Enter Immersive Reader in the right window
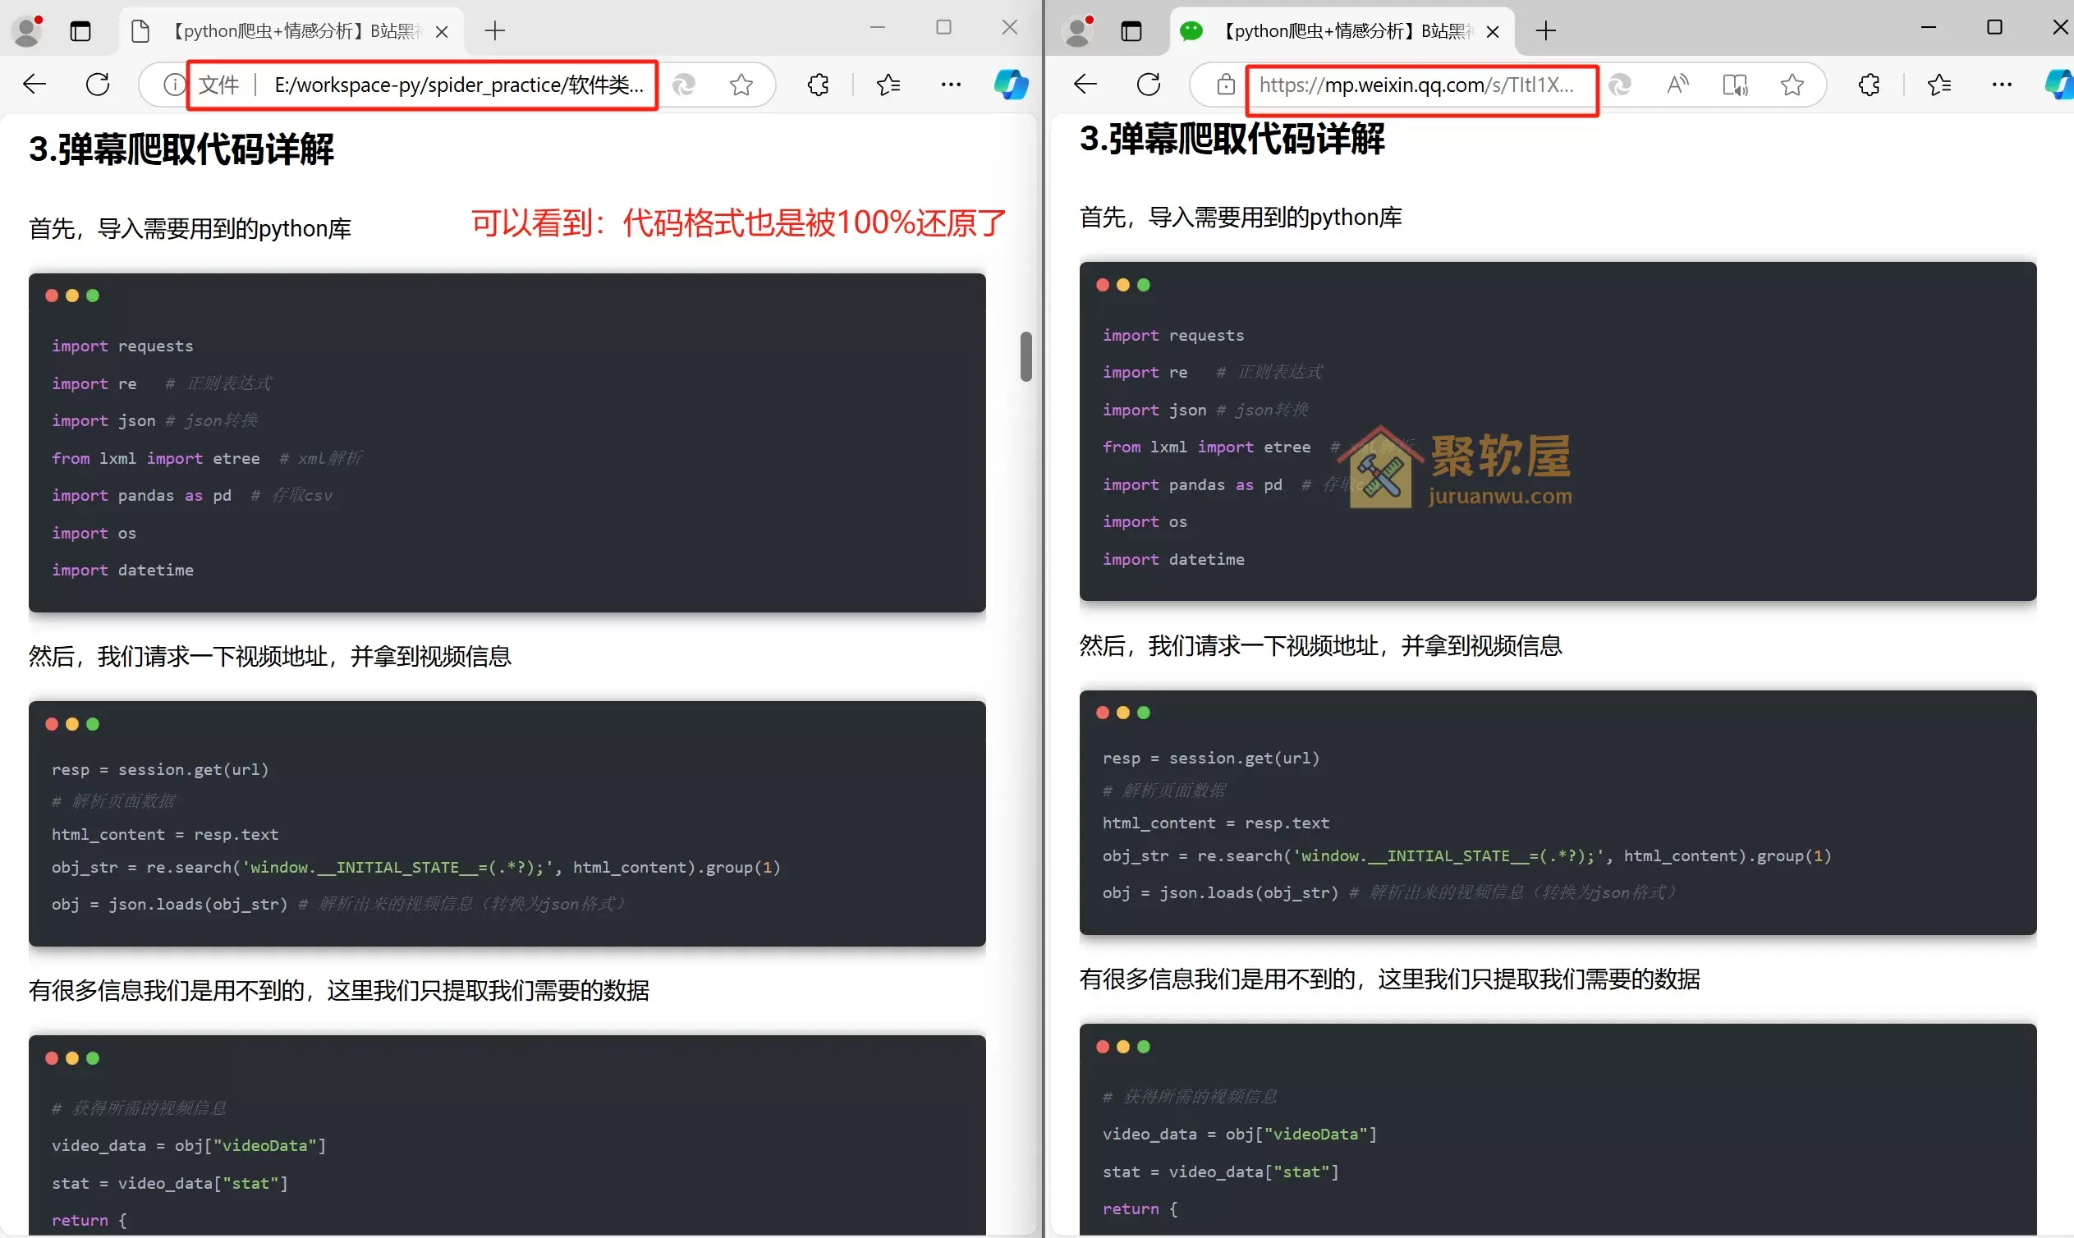 click(x=1735, y=85)
